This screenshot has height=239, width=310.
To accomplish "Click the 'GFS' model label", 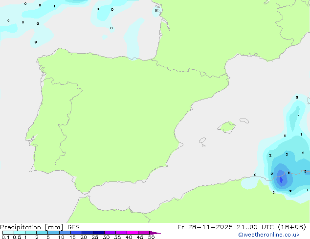I will click(x=73, y=227).
